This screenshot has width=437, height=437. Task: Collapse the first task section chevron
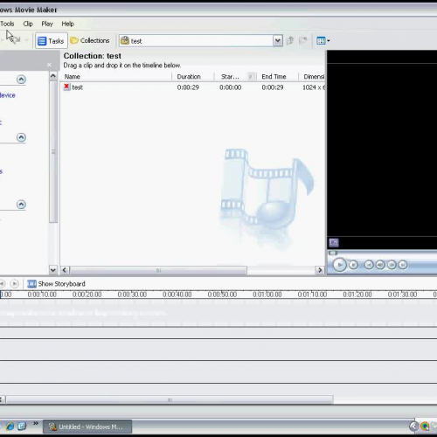(21, 80)
